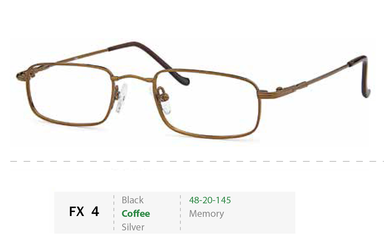Click the dashed separator before the size text
The width and height of the screenshot is (384, 249).
181,213
